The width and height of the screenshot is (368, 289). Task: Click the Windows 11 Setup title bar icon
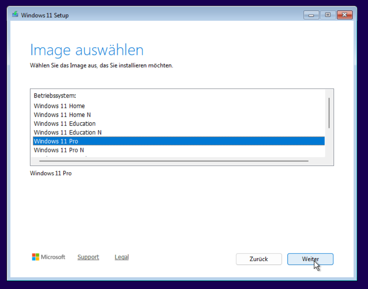(15, 15)
